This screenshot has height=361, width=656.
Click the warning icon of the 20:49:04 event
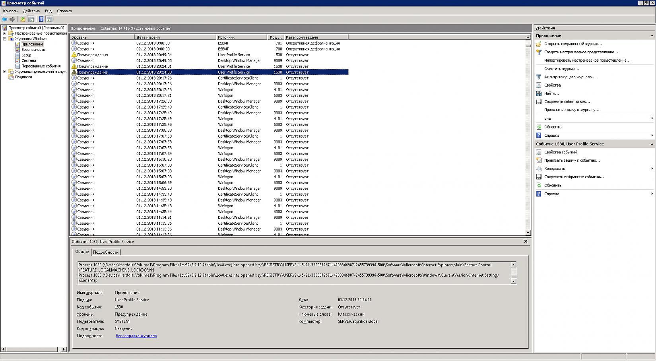point(74,55)
